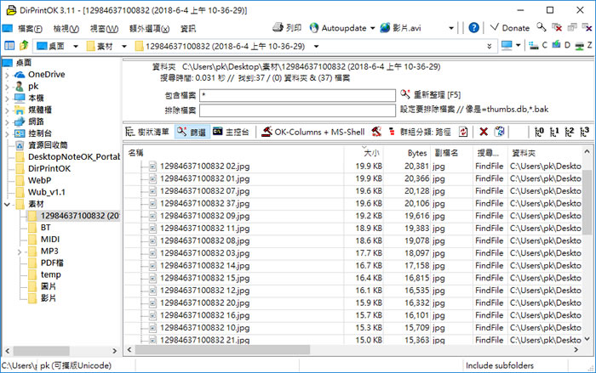
Task: Click tree expand level 3 icon
Action: click(x=584, y=132)
